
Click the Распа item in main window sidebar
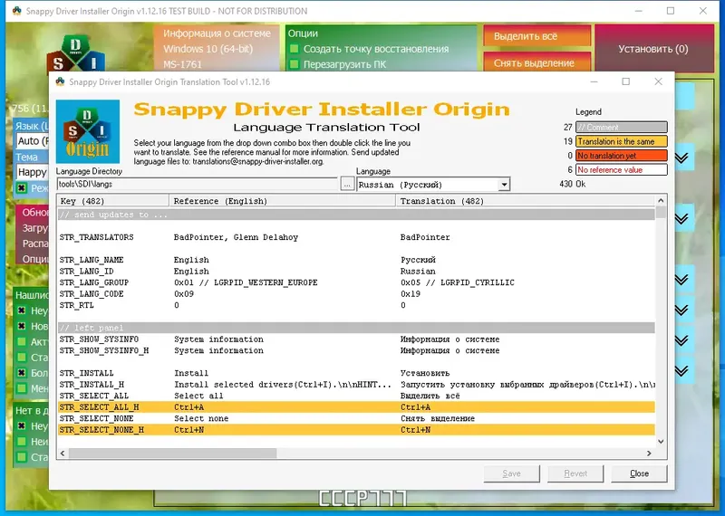[x=35, y=244]
